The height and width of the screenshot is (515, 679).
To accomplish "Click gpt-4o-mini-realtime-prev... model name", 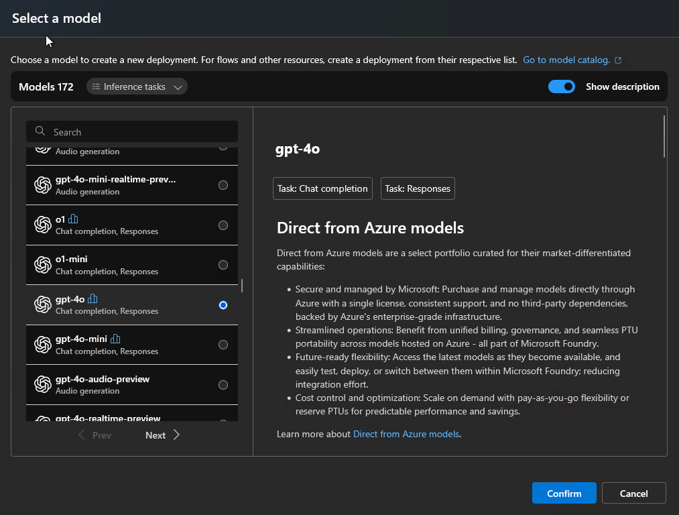I will click(x=115, y=179).
